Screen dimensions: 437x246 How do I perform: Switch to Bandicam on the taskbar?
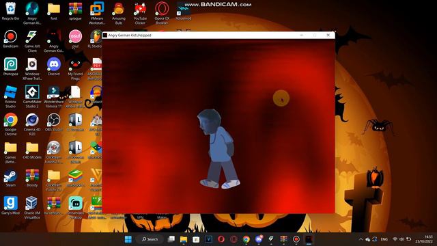[296, 239]
